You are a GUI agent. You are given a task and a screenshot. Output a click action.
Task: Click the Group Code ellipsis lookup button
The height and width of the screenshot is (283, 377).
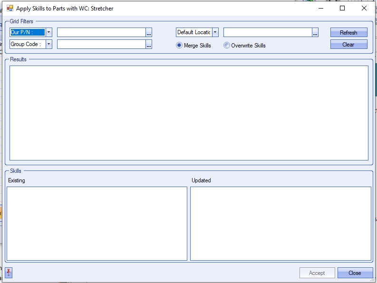pyautogui.click(x=149, y=44)
